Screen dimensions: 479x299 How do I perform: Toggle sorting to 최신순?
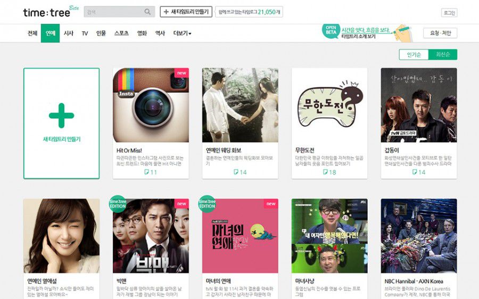443,55
